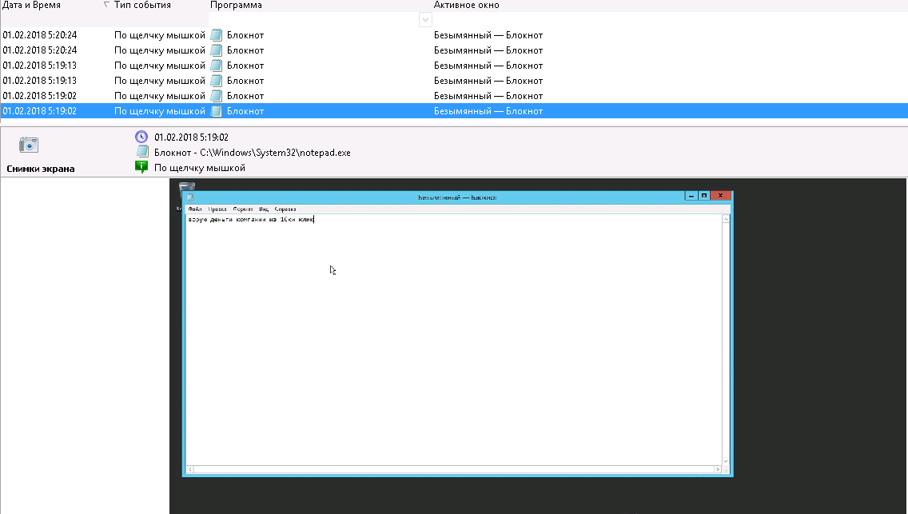Open the Файл menu in the captured Notepad

coord(194,209)
